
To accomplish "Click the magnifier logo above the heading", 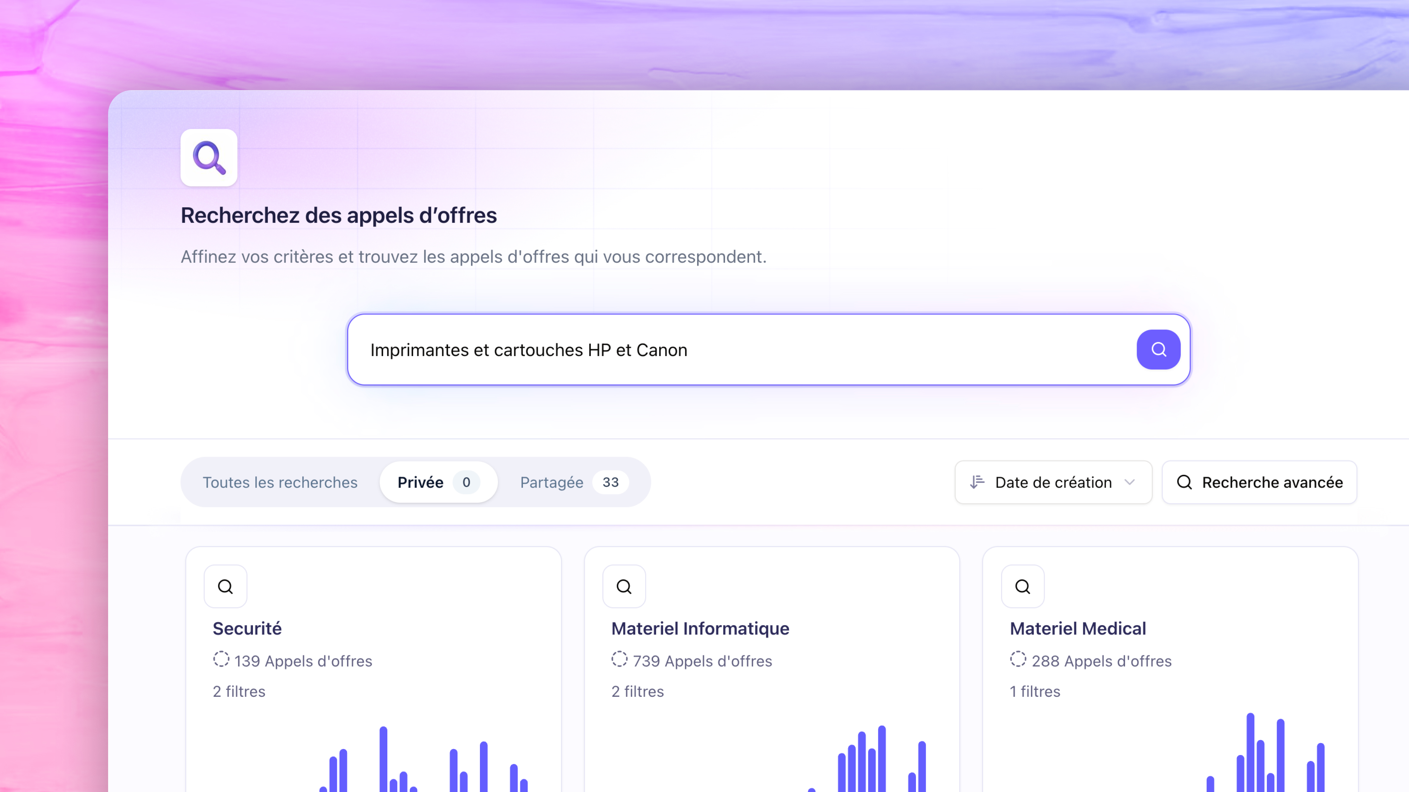I will tap(209, 158).
